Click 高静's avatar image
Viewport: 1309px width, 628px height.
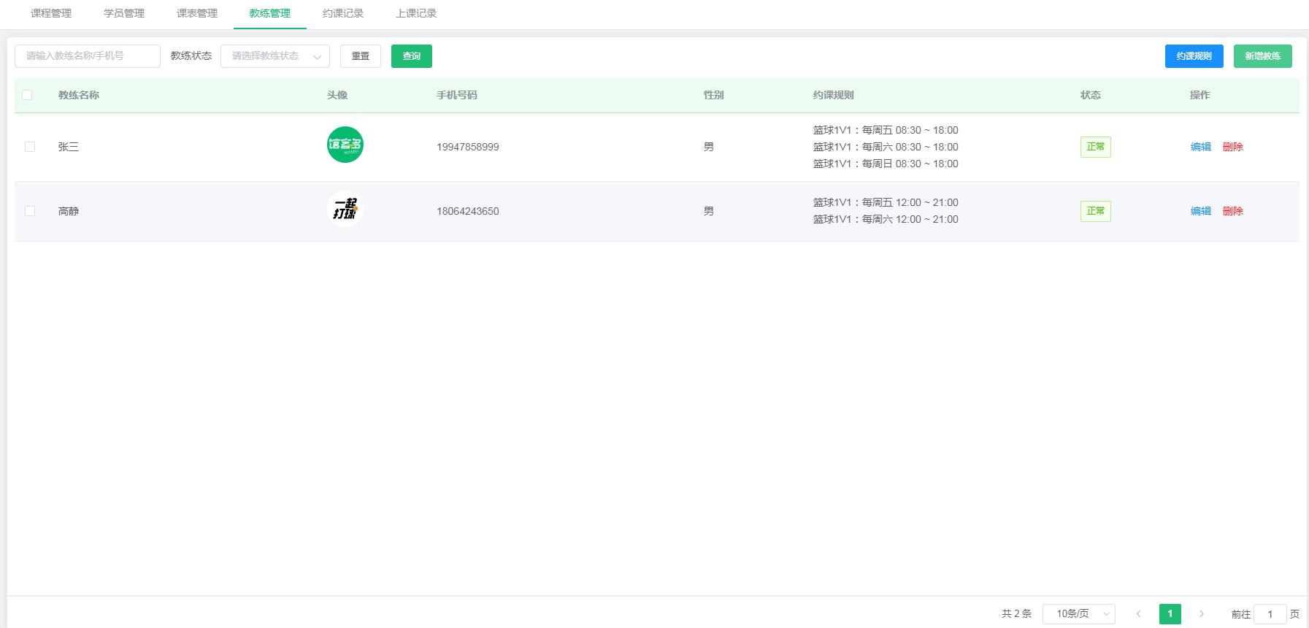pos(345,209)
